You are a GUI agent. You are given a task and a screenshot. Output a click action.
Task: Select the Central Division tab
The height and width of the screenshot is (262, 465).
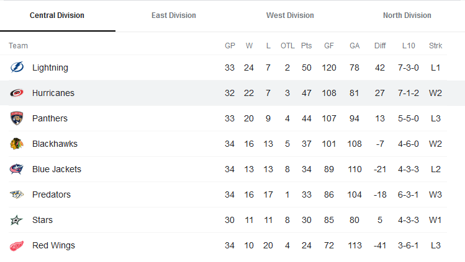pos(57,15)
